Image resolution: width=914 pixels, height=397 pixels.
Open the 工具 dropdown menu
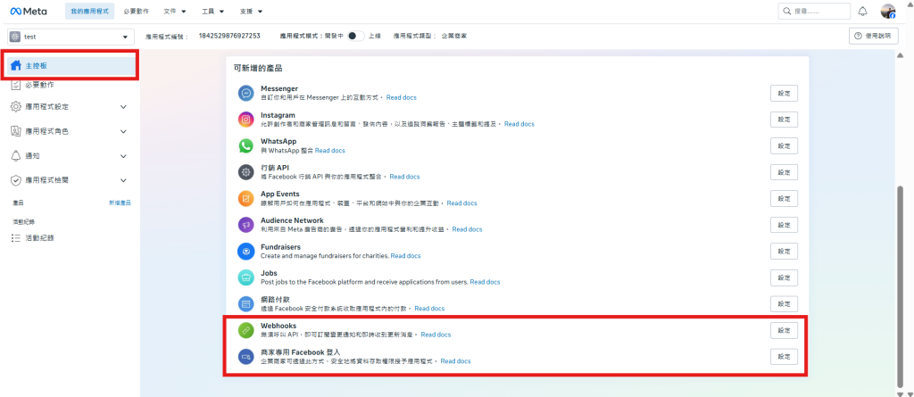pyautogui.click(x=212, y=11)
